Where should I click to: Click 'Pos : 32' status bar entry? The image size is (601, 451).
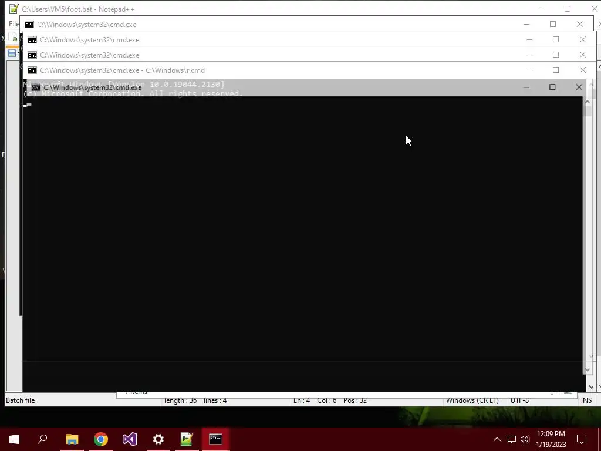tap(355, 400)
